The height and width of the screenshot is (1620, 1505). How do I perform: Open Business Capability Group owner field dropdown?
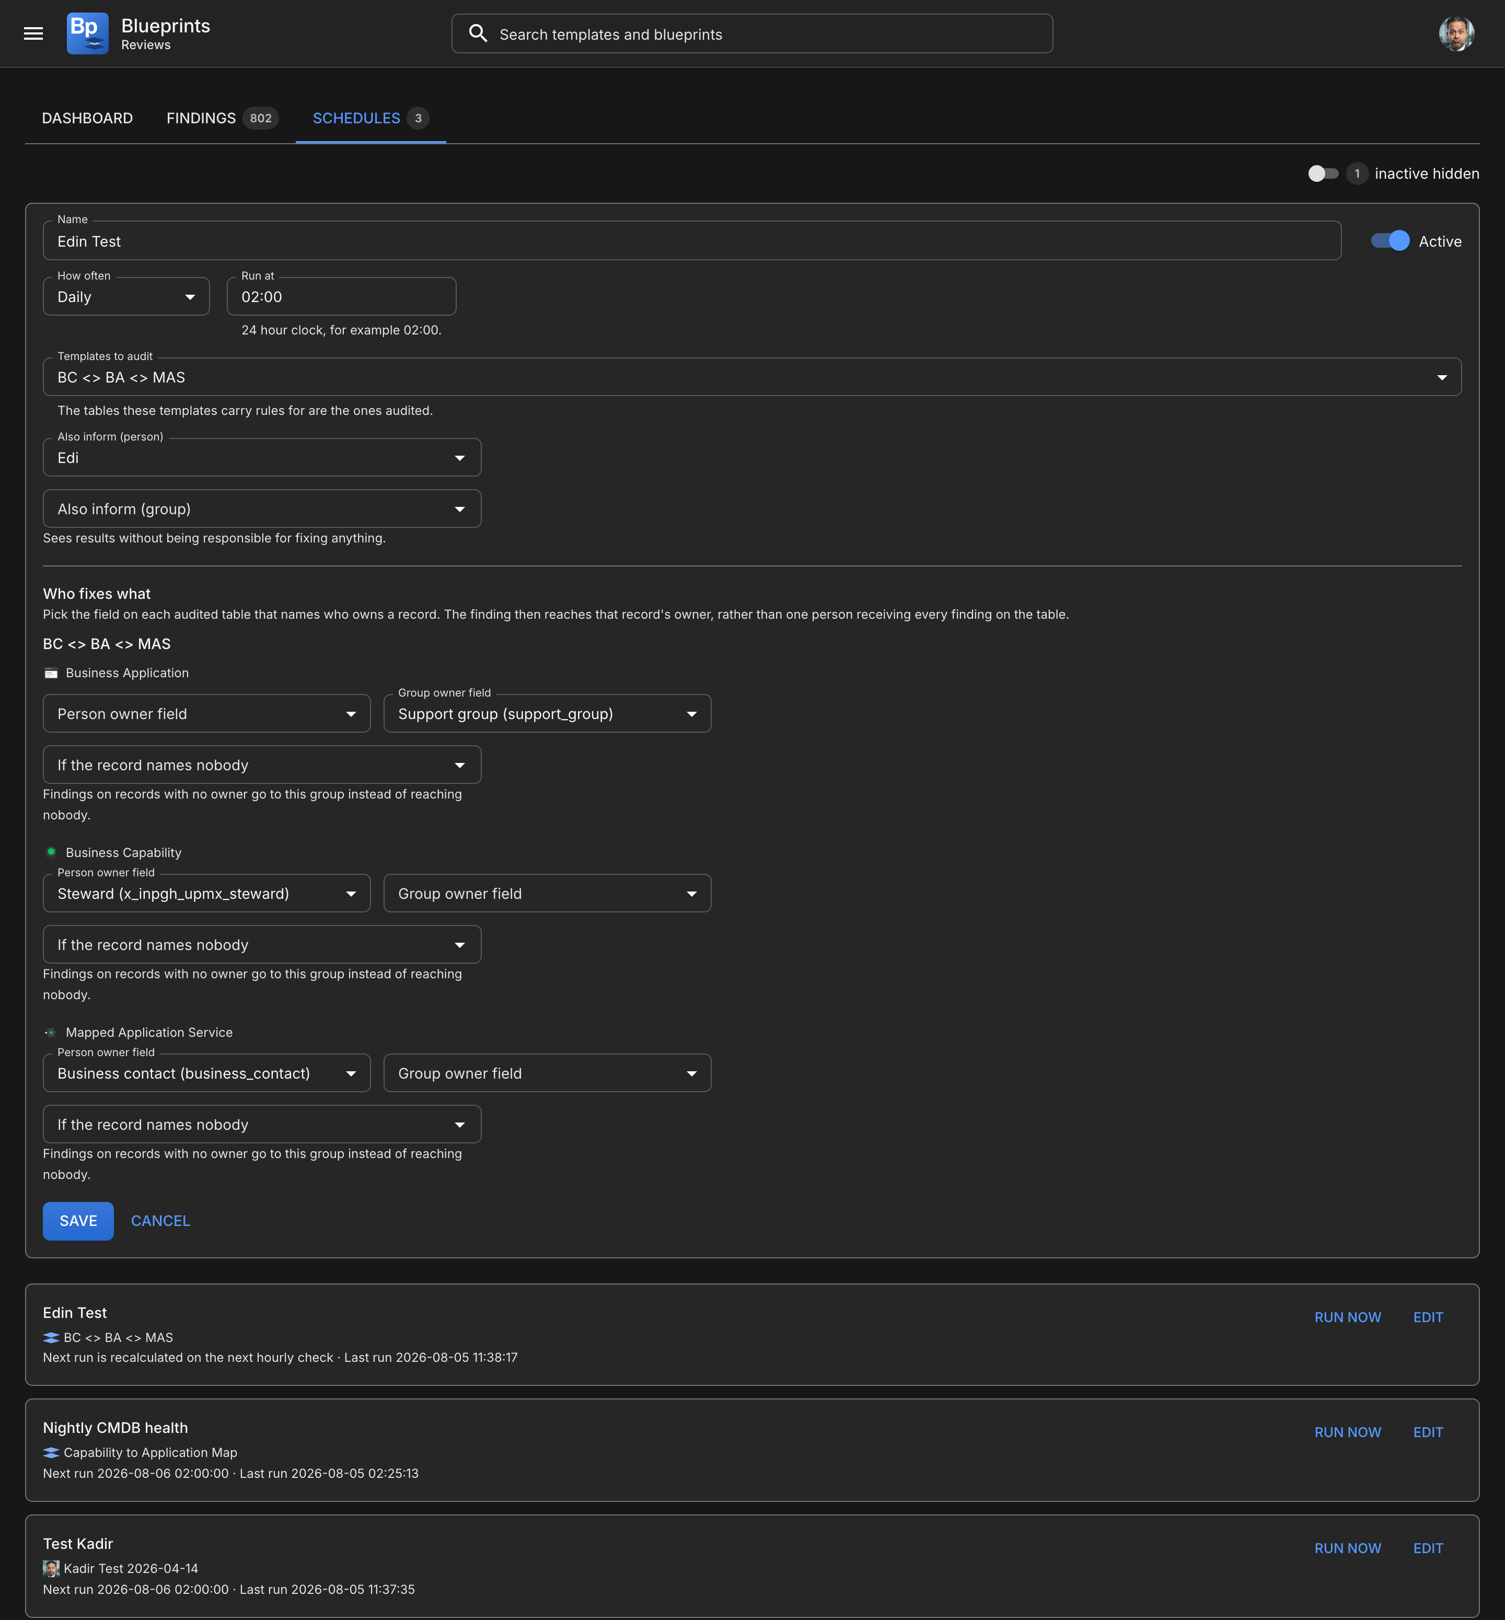pos(547,894)
